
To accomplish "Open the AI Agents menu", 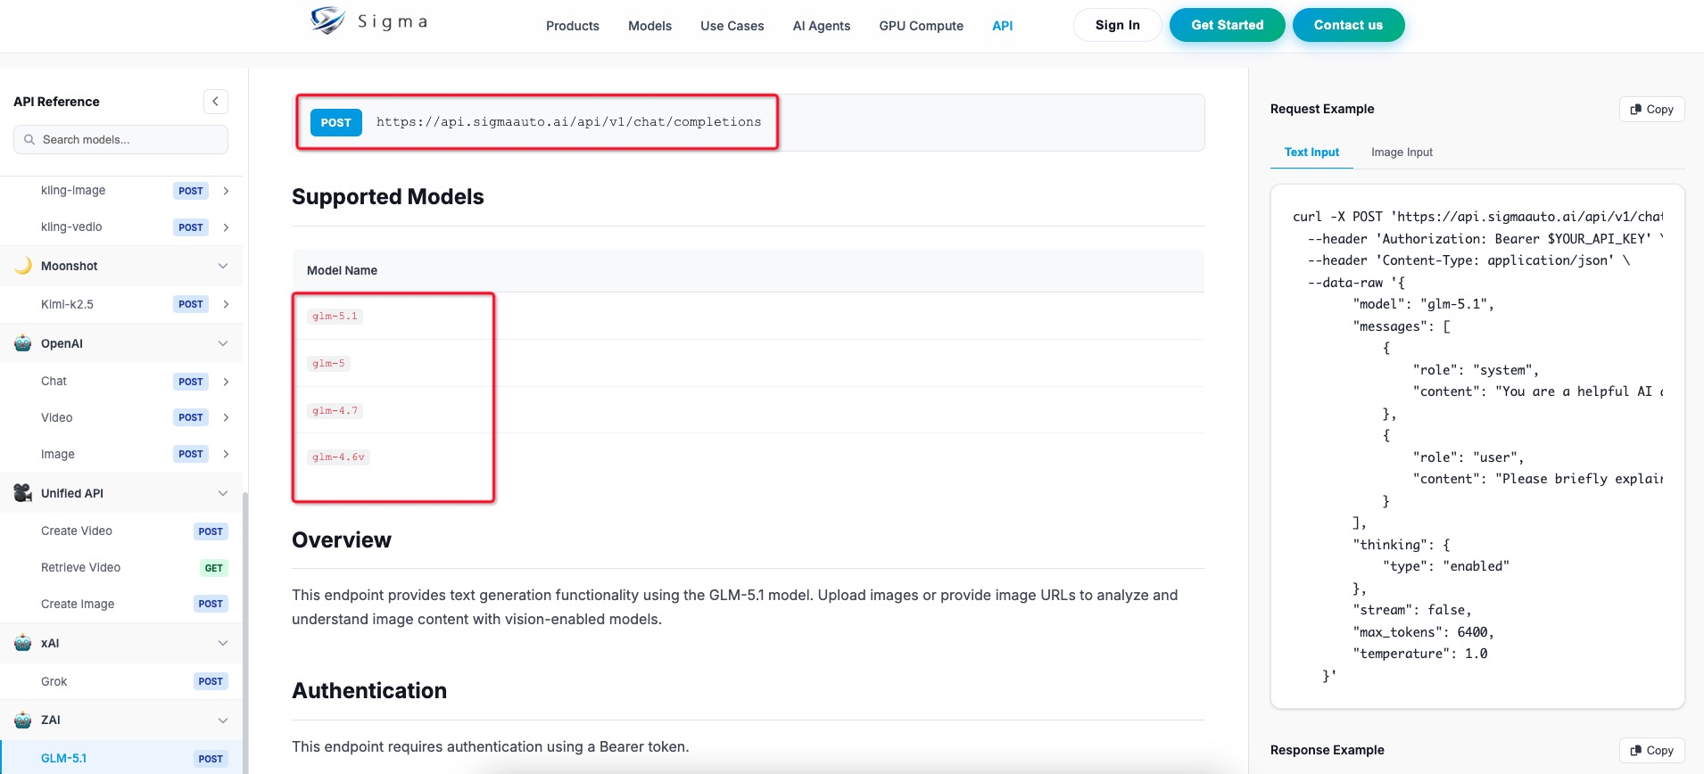I will (822, 26).
